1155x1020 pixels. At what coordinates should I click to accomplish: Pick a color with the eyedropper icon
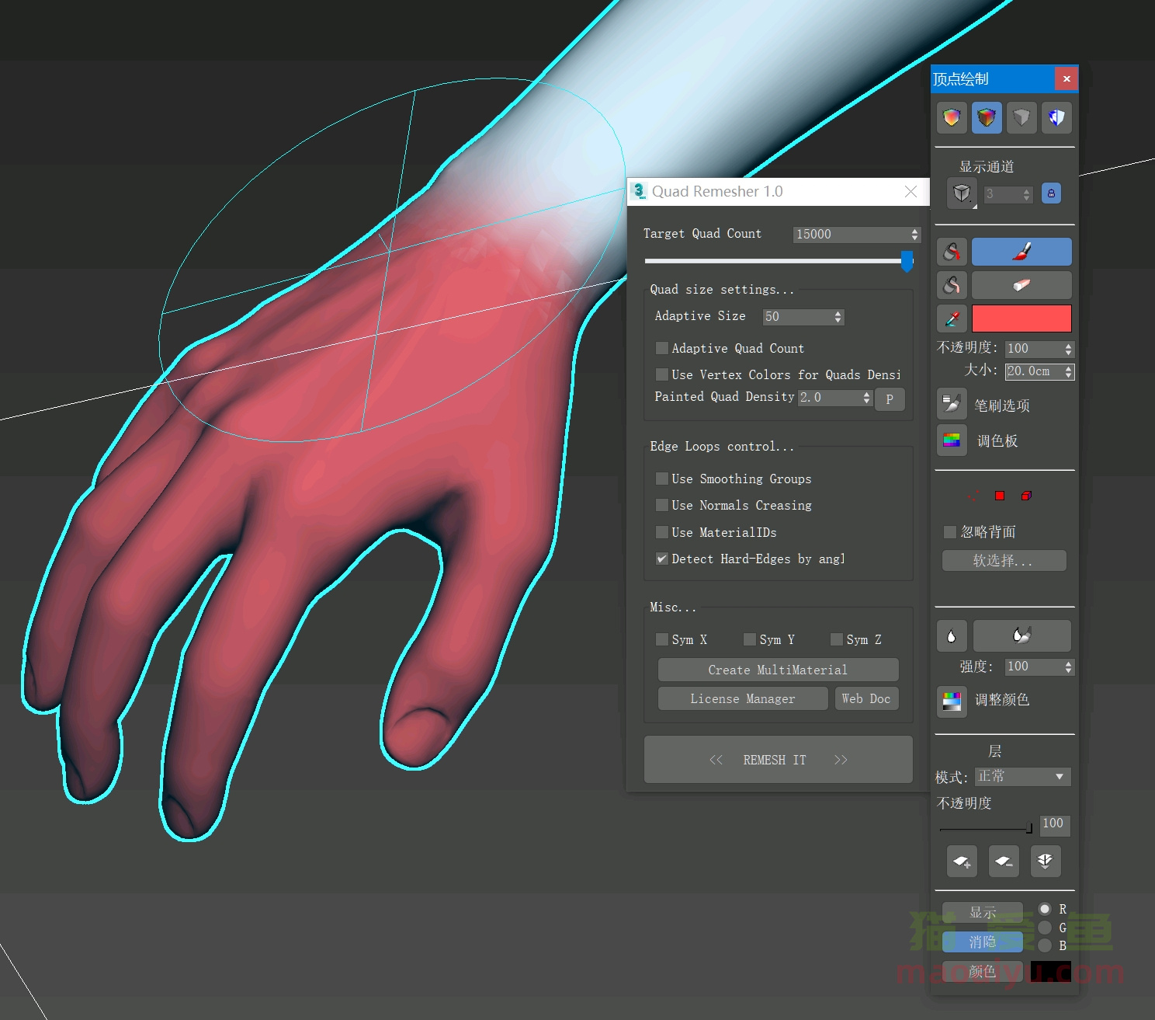[952, 319]
